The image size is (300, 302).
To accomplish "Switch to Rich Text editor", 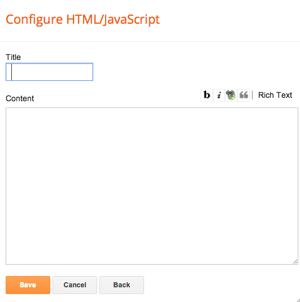I will (275, 95).
